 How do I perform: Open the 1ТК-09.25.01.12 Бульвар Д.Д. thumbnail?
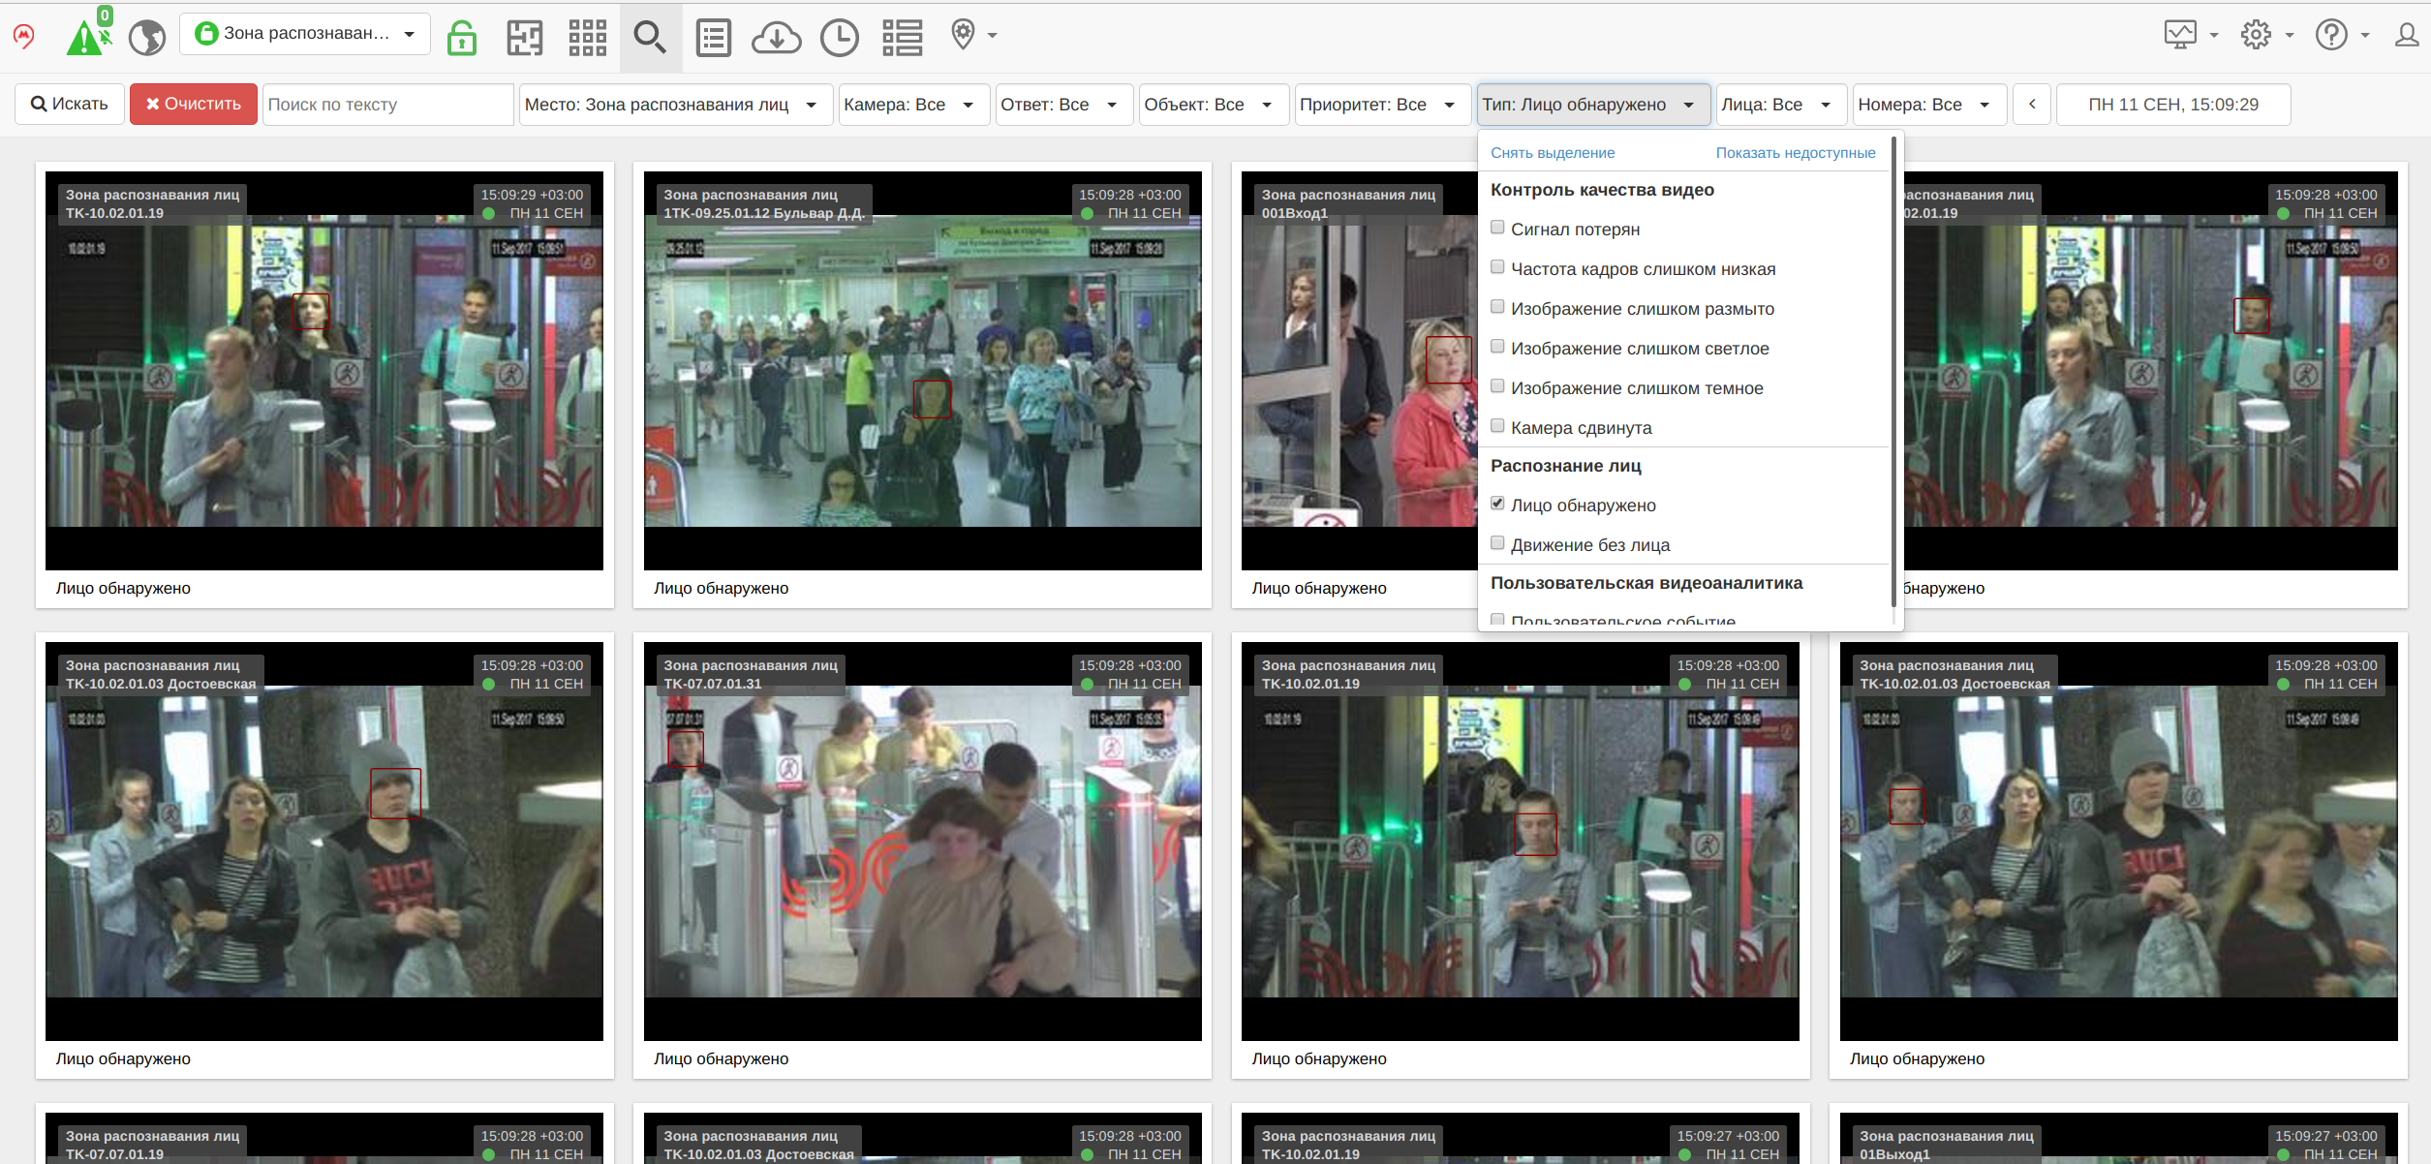[922, 371]
